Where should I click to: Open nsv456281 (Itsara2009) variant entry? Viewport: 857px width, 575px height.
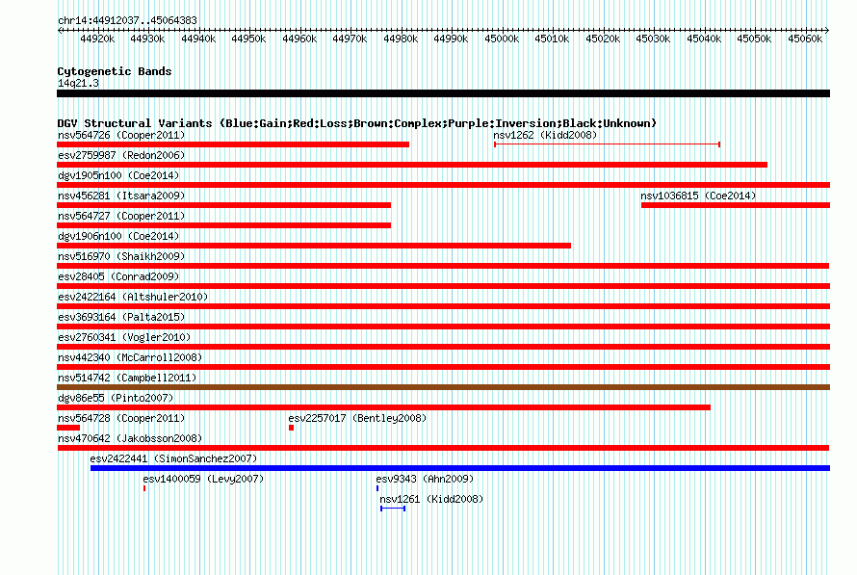click(x=121, y=196)
